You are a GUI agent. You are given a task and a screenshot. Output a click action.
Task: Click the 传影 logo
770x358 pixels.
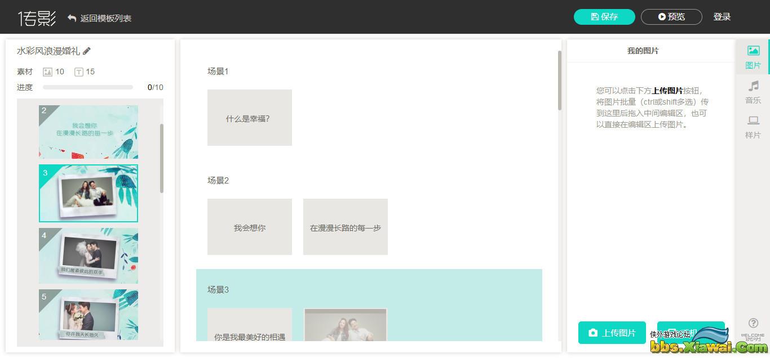[37, 18]
